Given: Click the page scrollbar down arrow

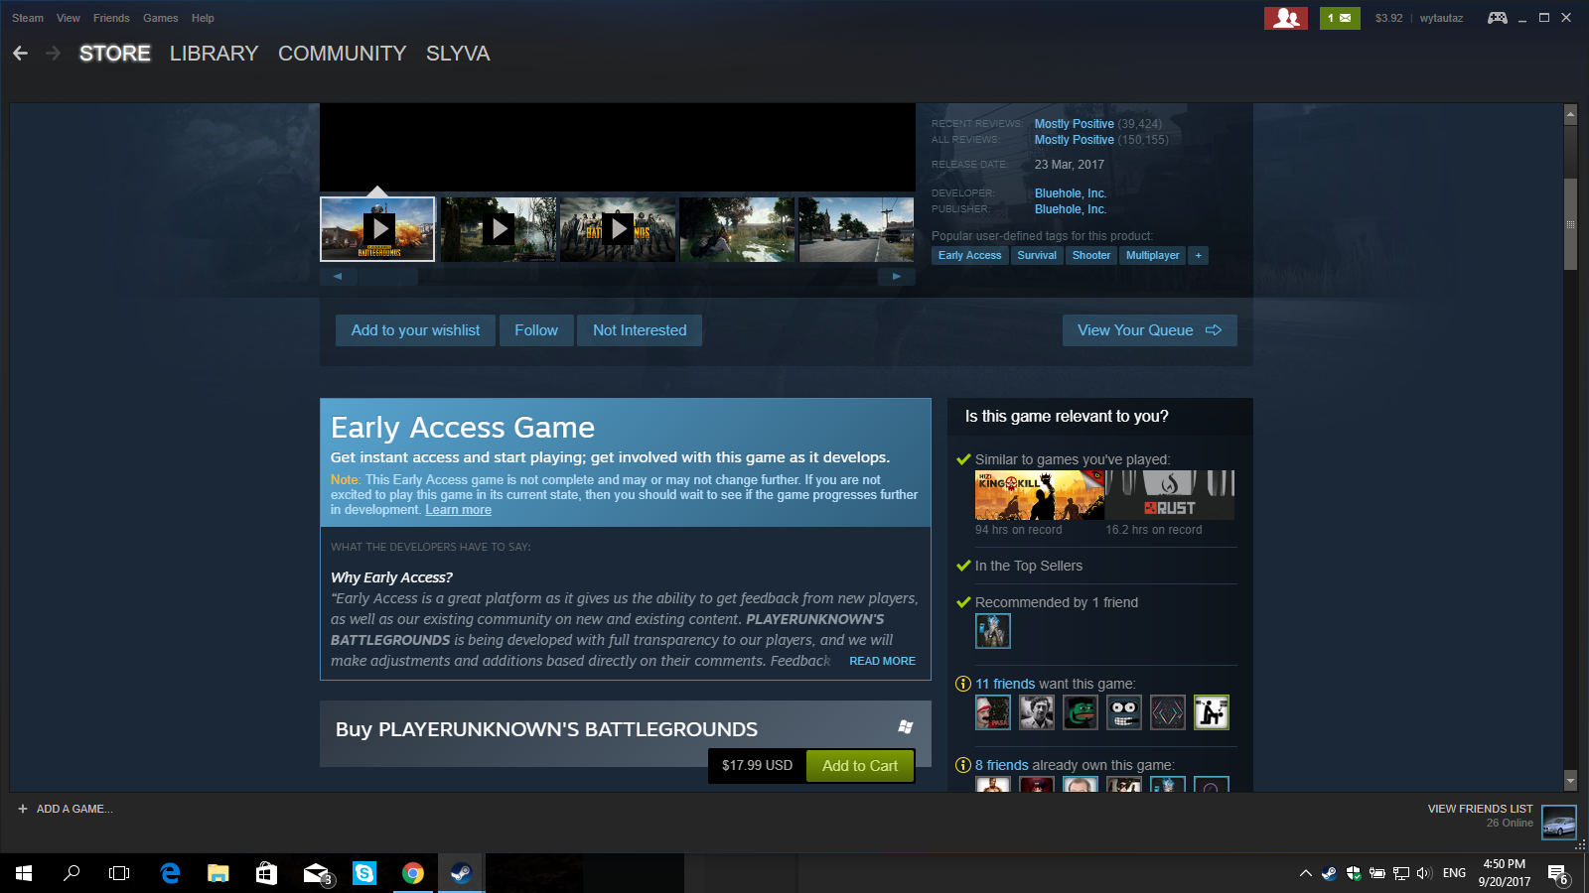Looking at the screenshot, I should (x=1570, y=782).
